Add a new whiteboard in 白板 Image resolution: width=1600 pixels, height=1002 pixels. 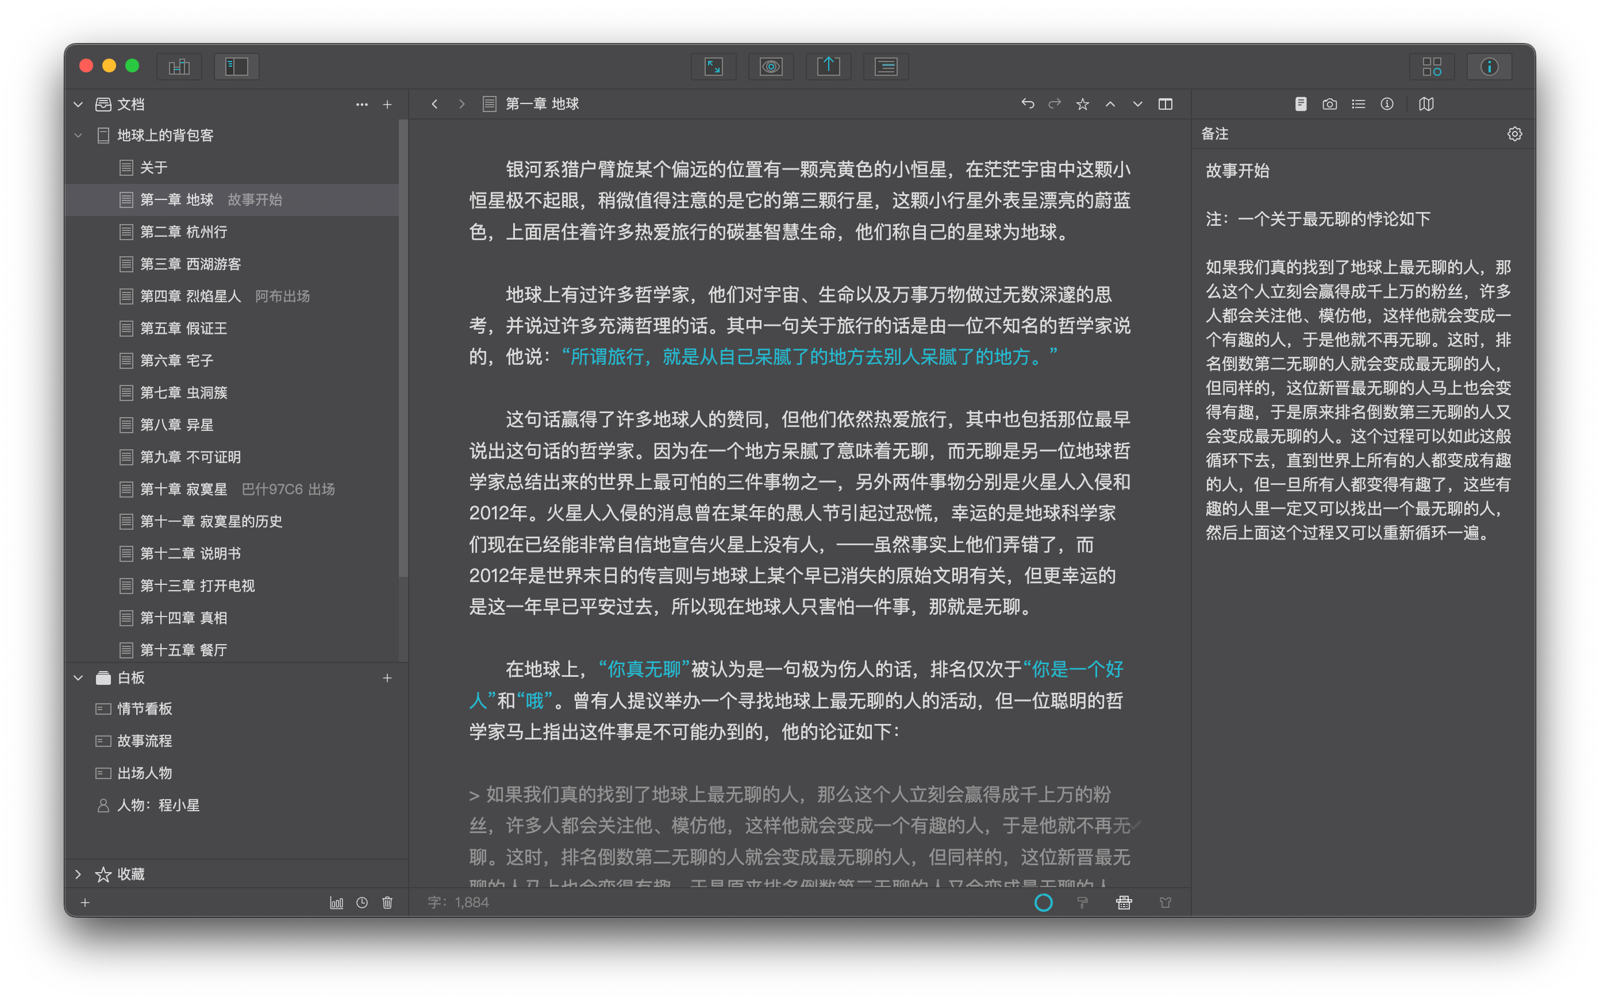point(387,678)
